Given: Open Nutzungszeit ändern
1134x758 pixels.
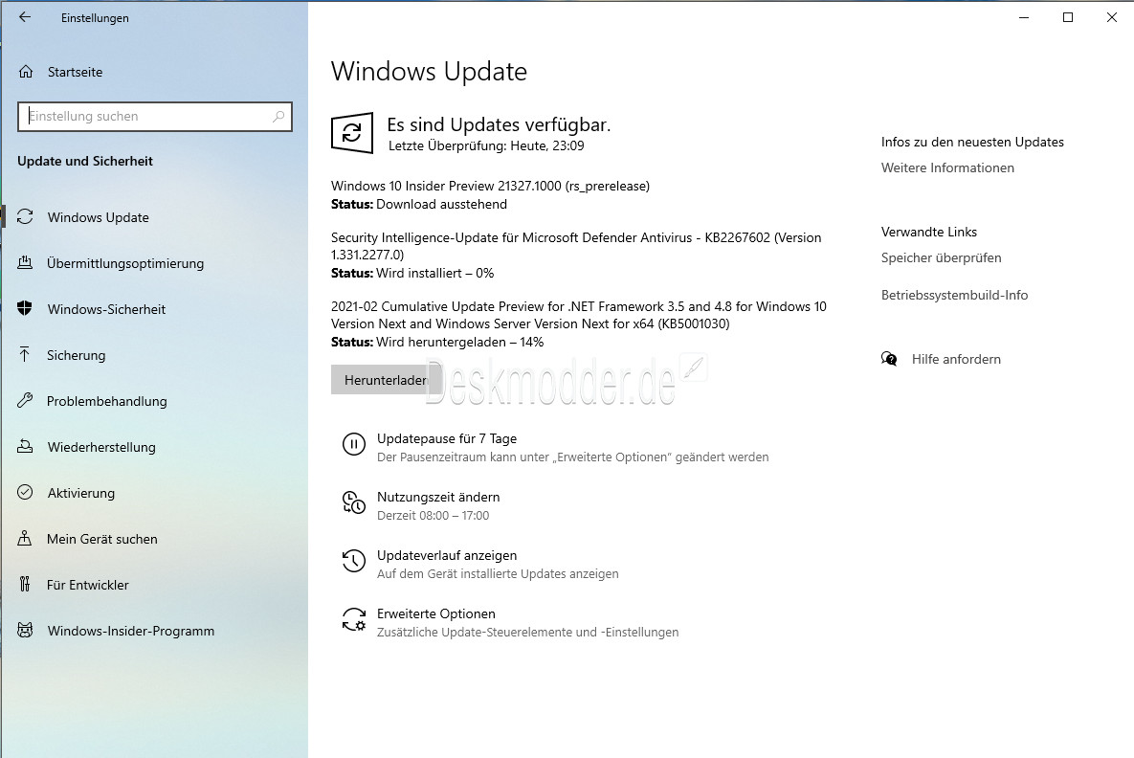Looking at the screenshot, I should pyautogui.click(x=438, y=497).
